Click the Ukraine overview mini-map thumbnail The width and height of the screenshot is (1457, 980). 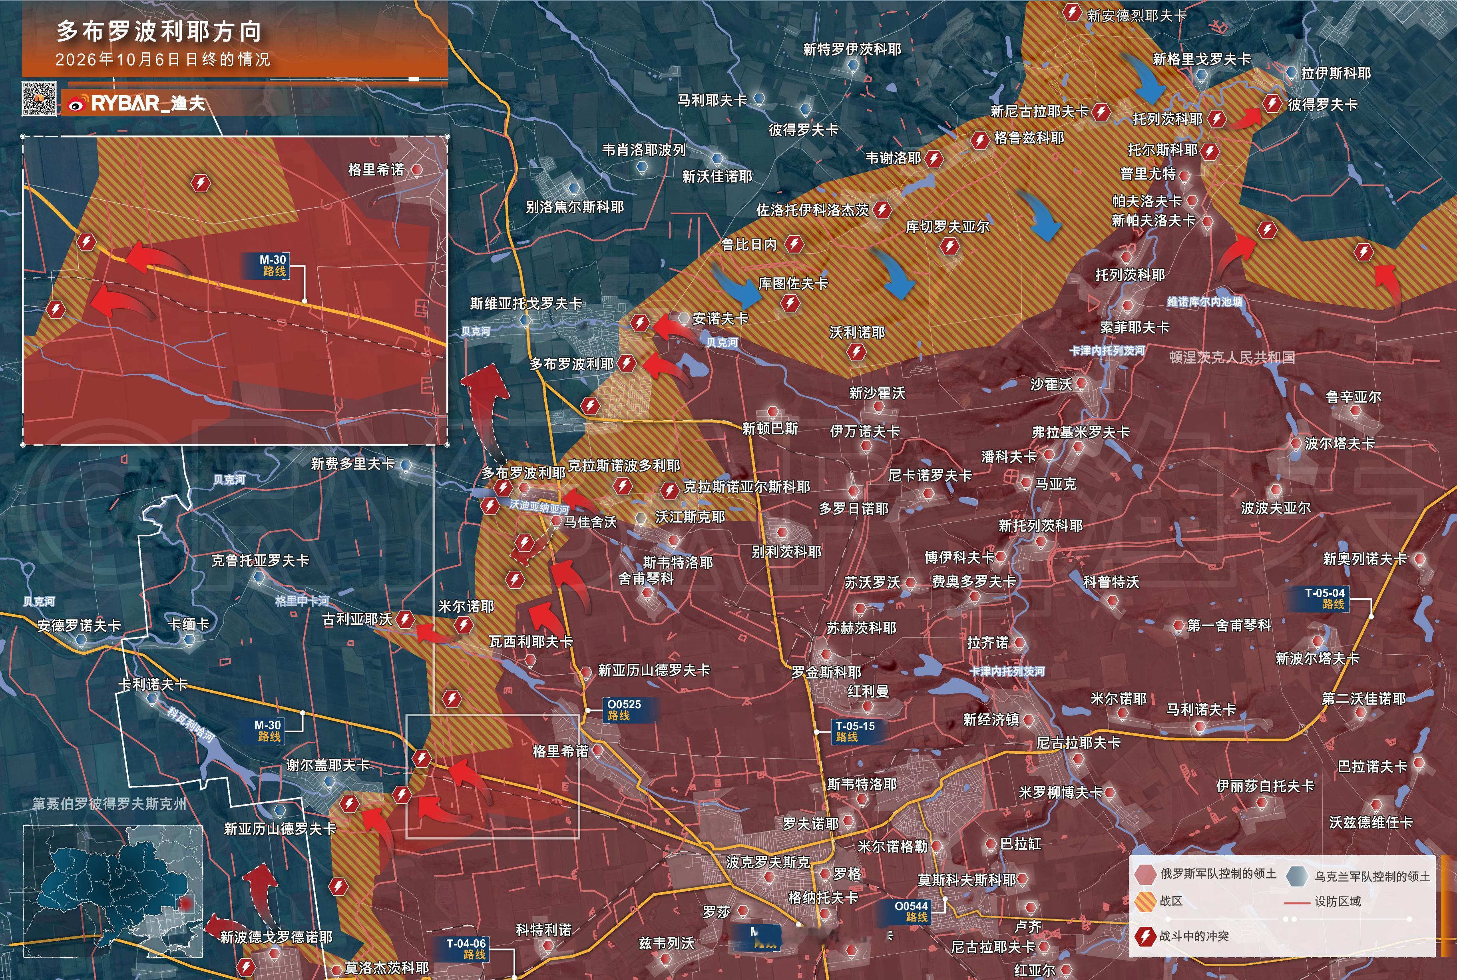click(x=113, y=891)
